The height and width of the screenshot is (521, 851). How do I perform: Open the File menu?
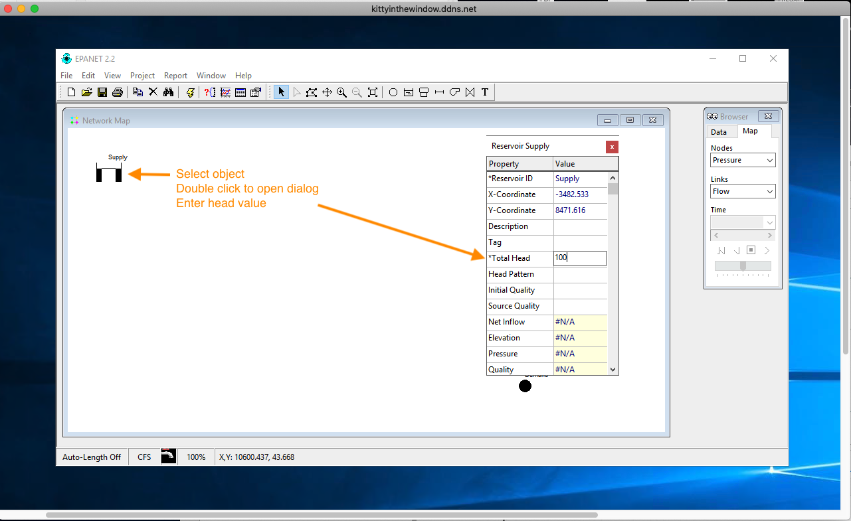66,76
